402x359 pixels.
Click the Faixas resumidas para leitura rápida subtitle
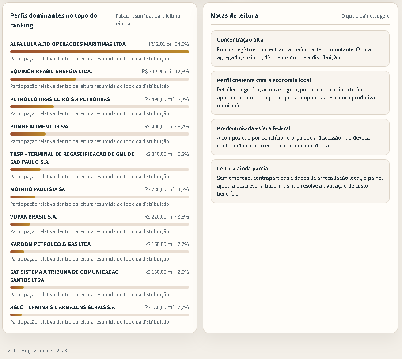(x=148, y=19)
